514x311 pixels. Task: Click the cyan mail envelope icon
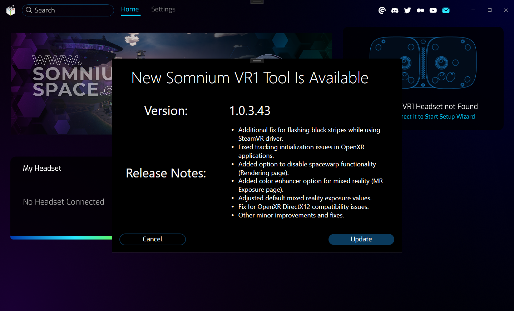446,10
